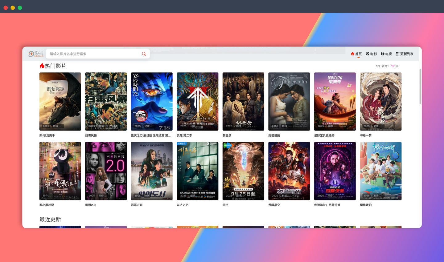Click the home icon beside 首页
Image resolution: width=444 pixels, height=262 pixels.
[x=352, y=54]
